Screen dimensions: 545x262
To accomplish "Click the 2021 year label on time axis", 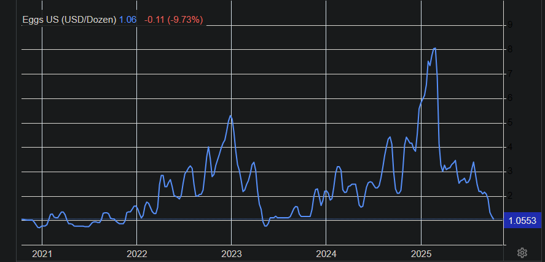I will click(42, 254).
